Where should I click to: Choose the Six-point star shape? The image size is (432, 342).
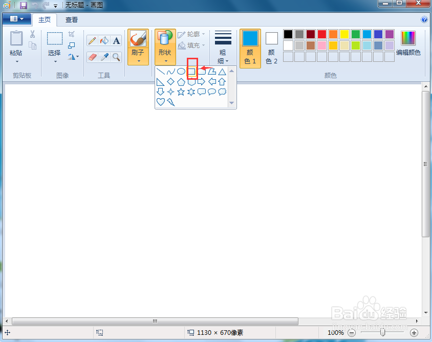click(x=191, y=92)
